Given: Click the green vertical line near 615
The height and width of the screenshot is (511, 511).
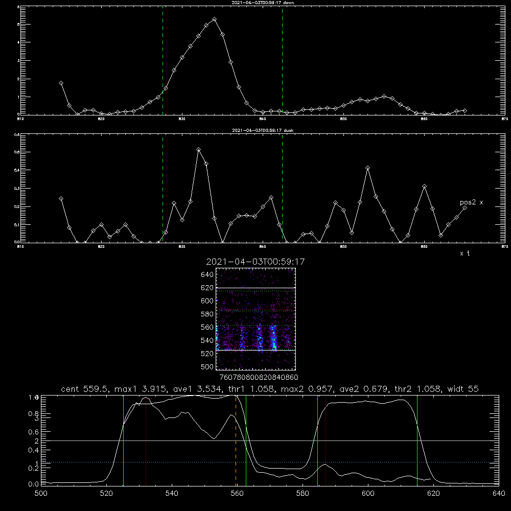Looking at the screenshot, I should click(417, 440).
